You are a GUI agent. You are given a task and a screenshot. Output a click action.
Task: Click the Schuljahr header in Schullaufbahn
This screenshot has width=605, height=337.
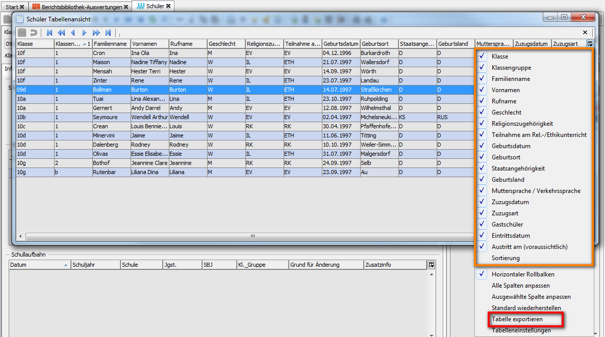[x=95, y=265]
